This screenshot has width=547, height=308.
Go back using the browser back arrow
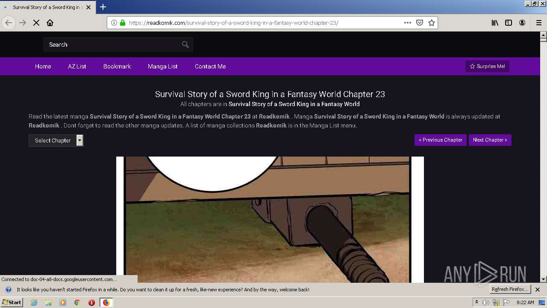point(9,23)
